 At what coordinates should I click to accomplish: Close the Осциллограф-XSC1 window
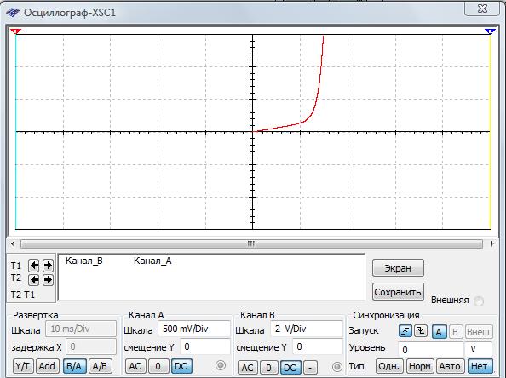tap(482, 9)
